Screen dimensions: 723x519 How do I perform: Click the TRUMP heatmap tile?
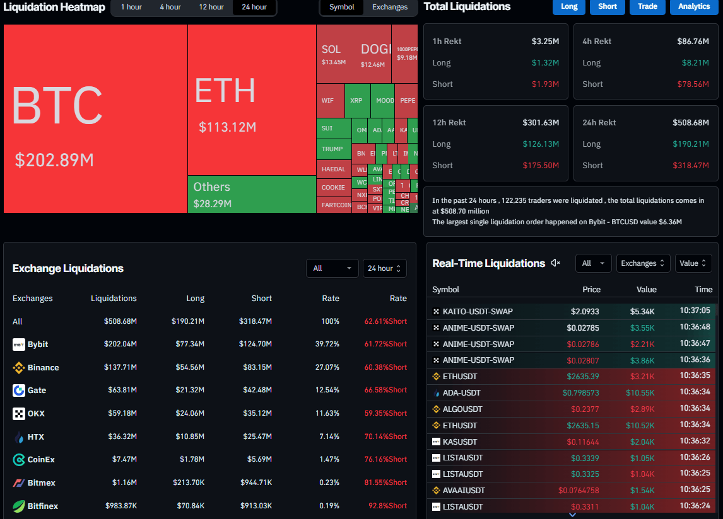pos(334,149)
